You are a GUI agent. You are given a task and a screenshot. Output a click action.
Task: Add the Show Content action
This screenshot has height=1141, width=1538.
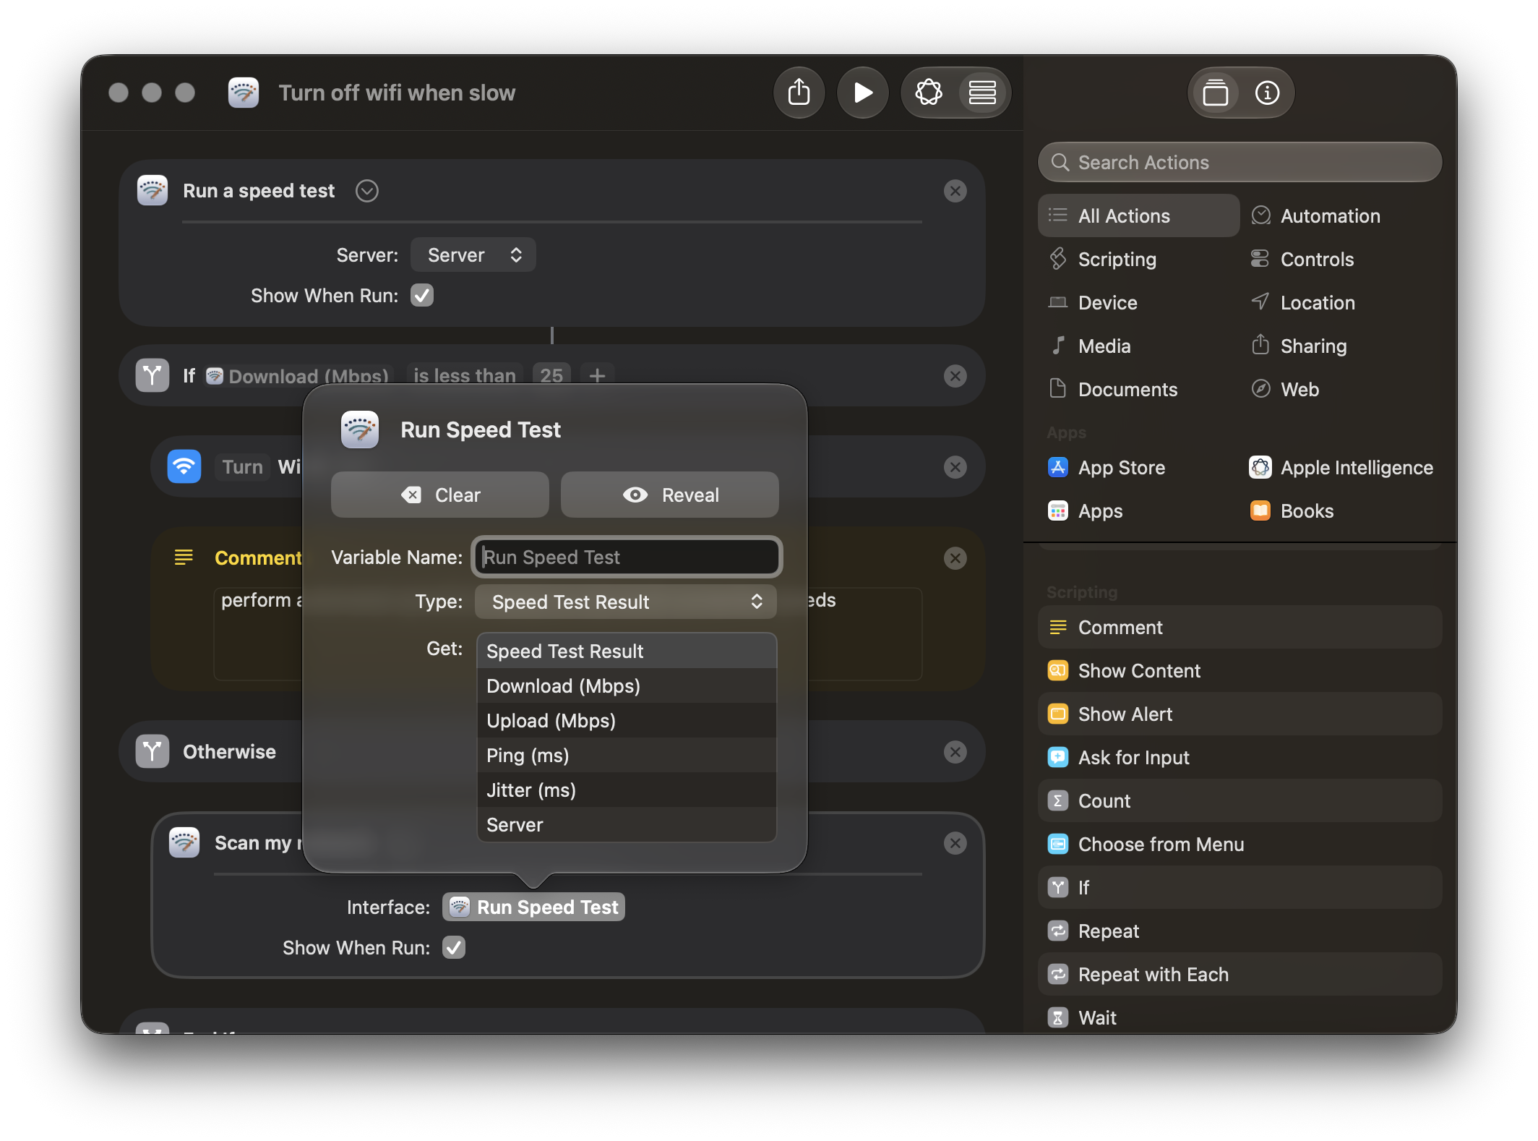click(x=1240, y=670)
